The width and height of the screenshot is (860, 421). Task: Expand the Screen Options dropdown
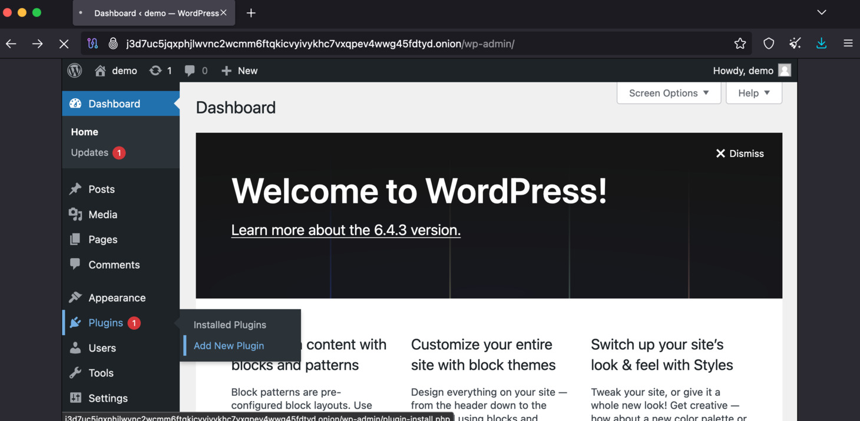[669, 93]
